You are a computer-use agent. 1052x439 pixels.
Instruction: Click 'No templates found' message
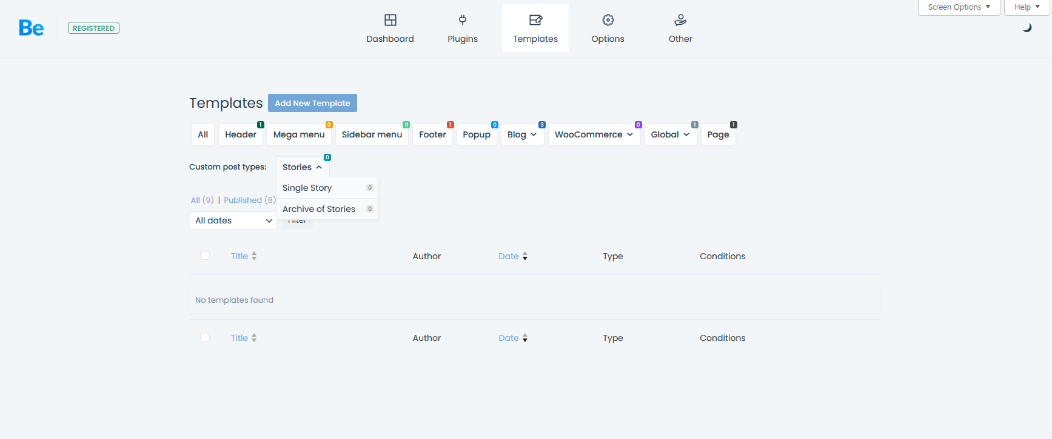[x=234, y=300]
